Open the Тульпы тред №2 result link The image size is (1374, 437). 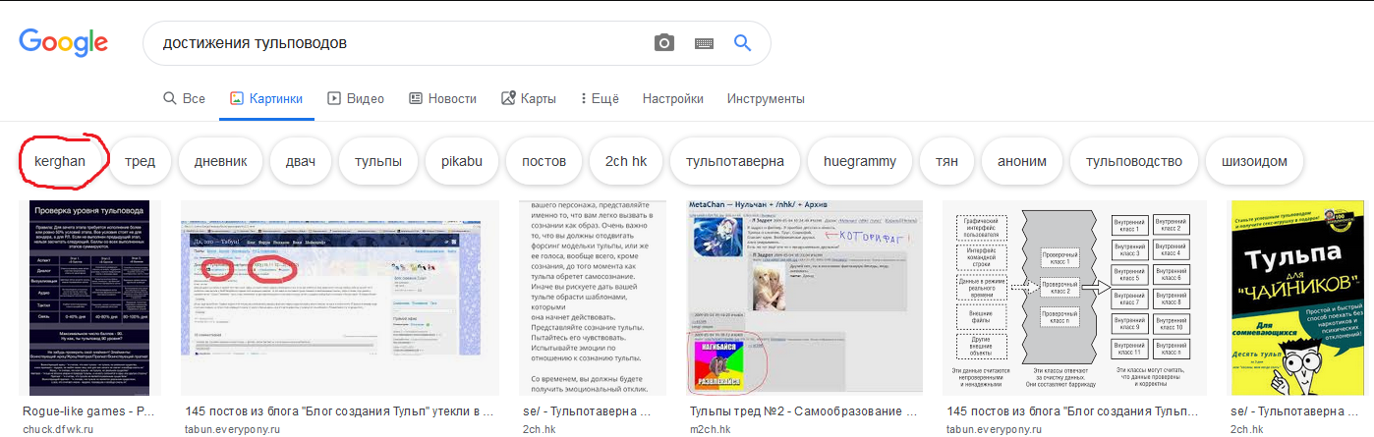tap(803, 411)
